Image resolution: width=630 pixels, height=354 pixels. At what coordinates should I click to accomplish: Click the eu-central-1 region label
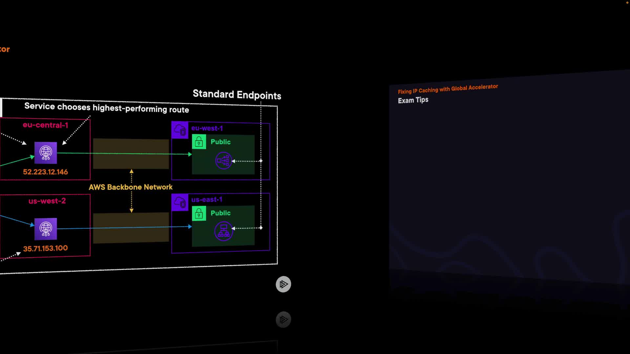(45, 125)
